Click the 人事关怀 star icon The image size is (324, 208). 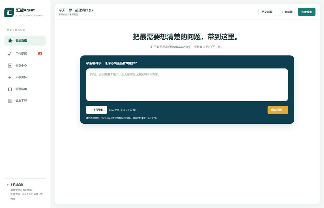[x=10, y=77]
